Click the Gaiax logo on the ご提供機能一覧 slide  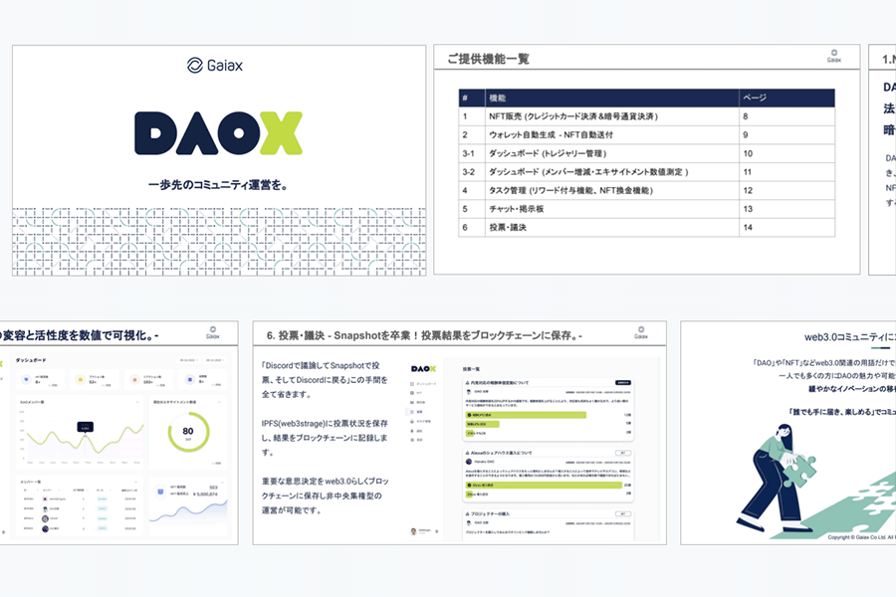click(833, 56)
